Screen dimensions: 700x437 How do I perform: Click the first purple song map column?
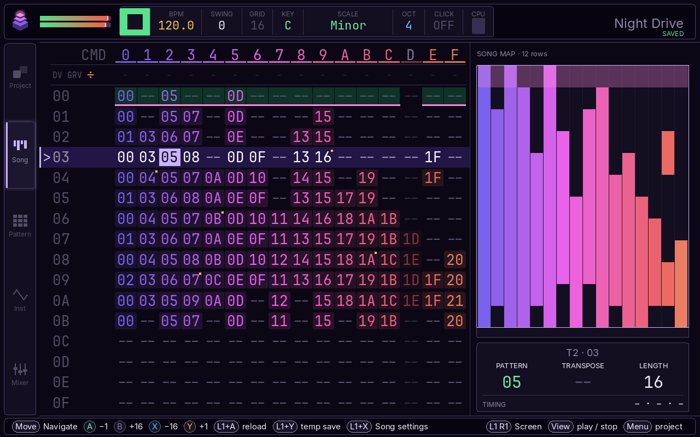484,197
